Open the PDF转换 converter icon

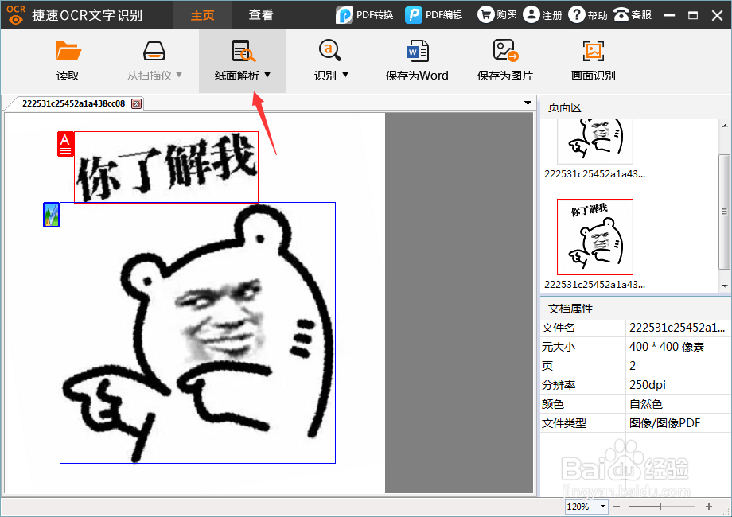coord(343,14)
